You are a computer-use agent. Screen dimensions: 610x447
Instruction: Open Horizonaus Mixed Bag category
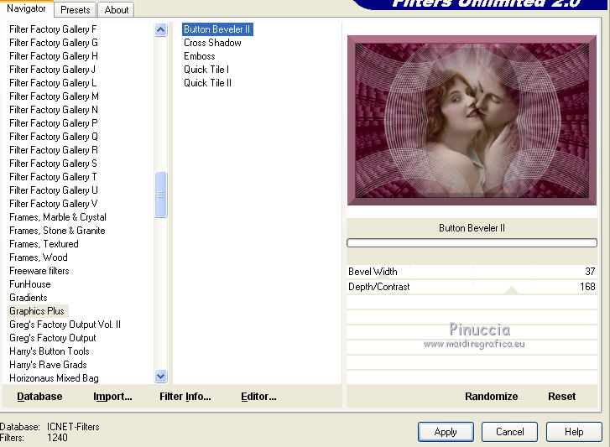(54, 378)
